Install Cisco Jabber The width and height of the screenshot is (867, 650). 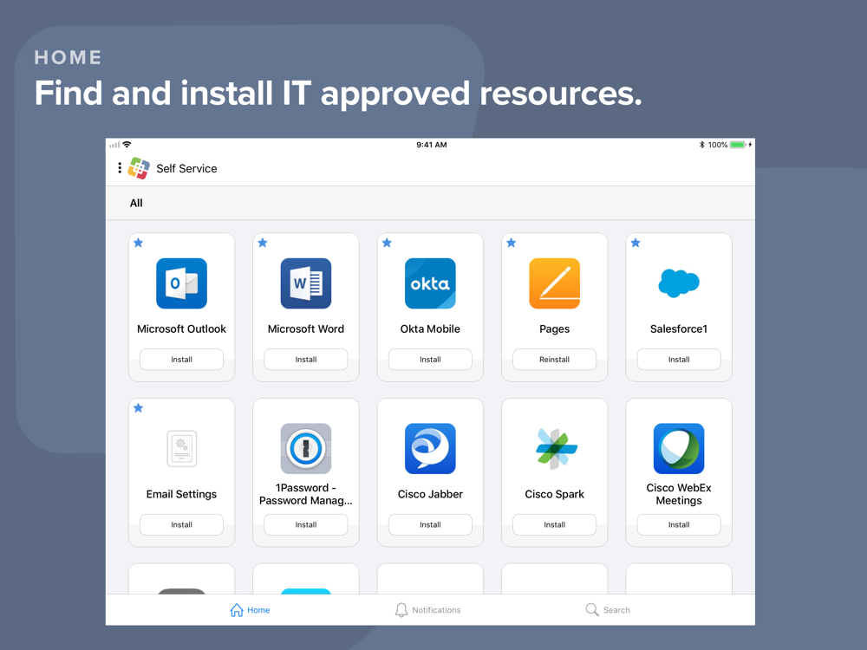point(430,524)
